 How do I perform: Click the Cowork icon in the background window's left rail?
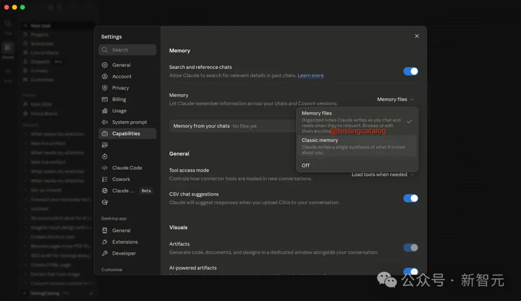pos(8,48)
